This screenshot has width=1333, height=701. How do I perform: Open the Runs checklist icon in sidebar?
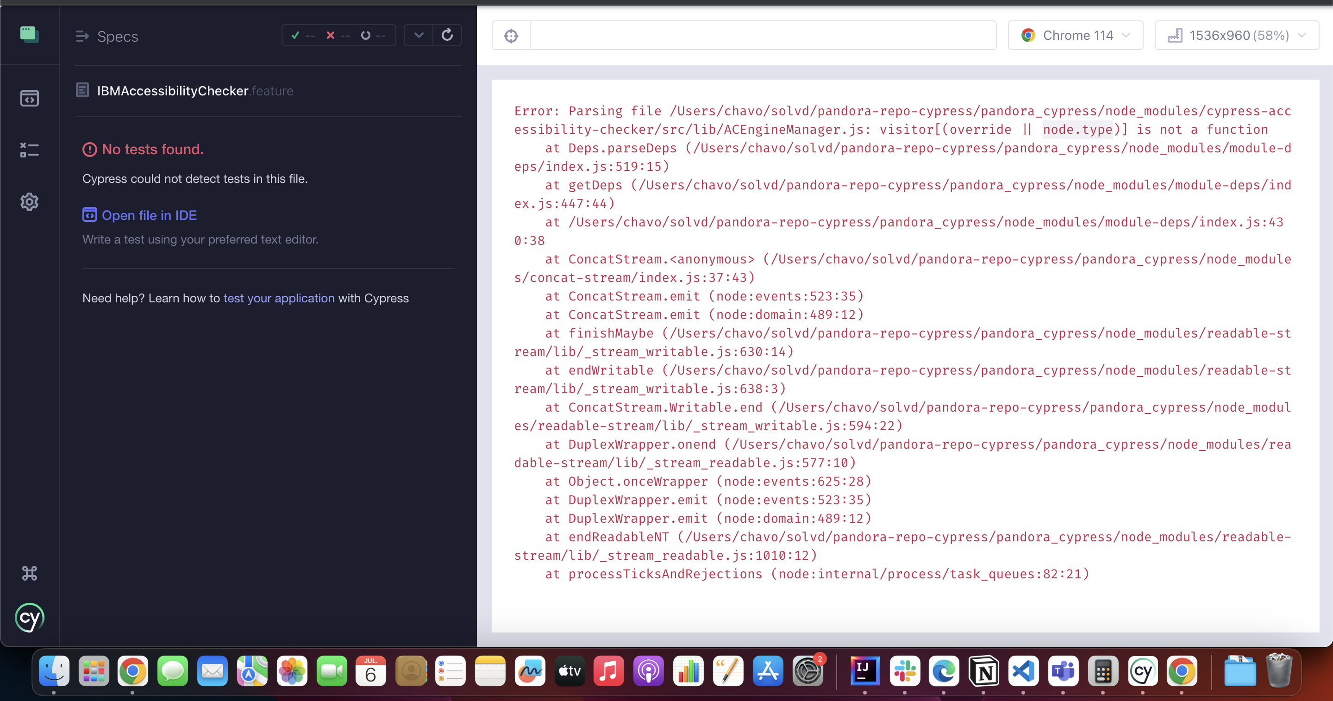[x=30, y=150]
